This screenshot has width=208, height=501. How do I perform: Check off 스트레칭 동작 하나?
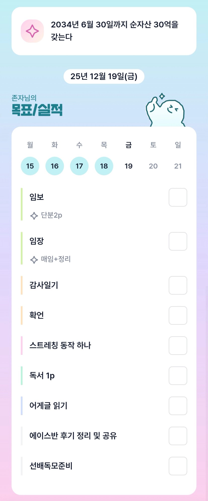178,345
